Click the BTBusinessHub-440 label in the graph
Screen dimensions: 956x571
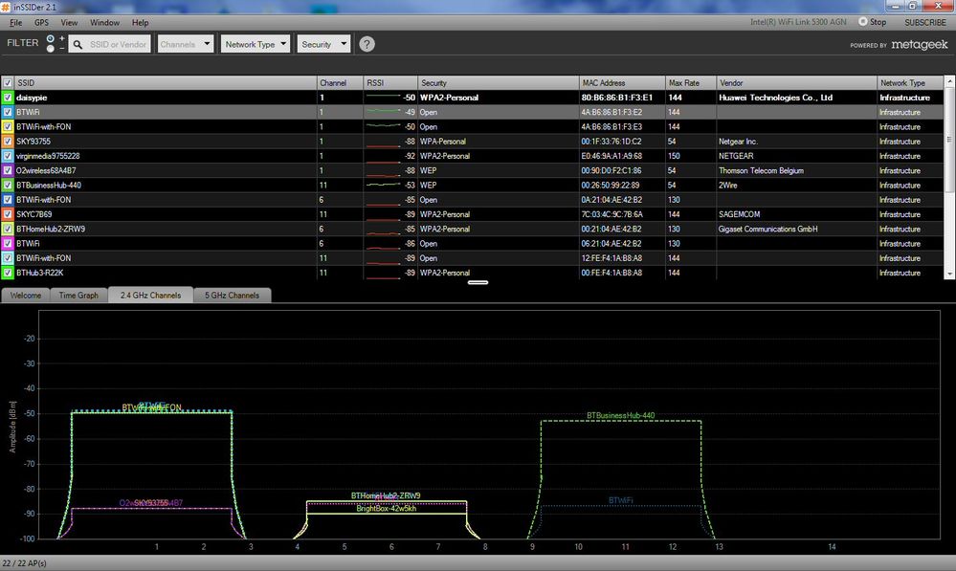pos(621,416)
